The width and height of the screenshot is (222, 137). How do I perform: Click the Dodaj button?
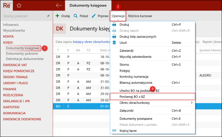tap(63, 16)
